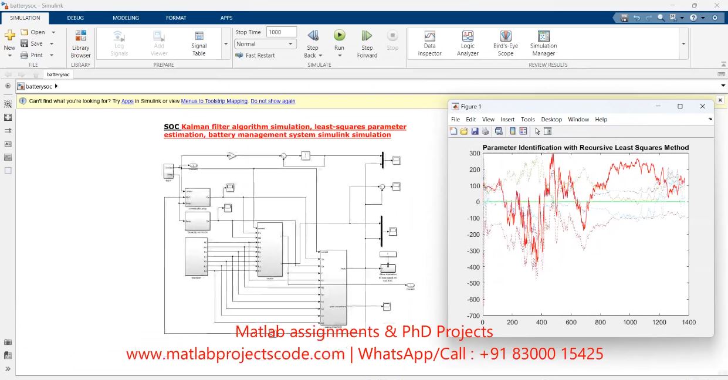Image resolution: width=728 pixels, height=380 pixels.
Task: Open the Simulation Manager
Action: pos(543,43)
